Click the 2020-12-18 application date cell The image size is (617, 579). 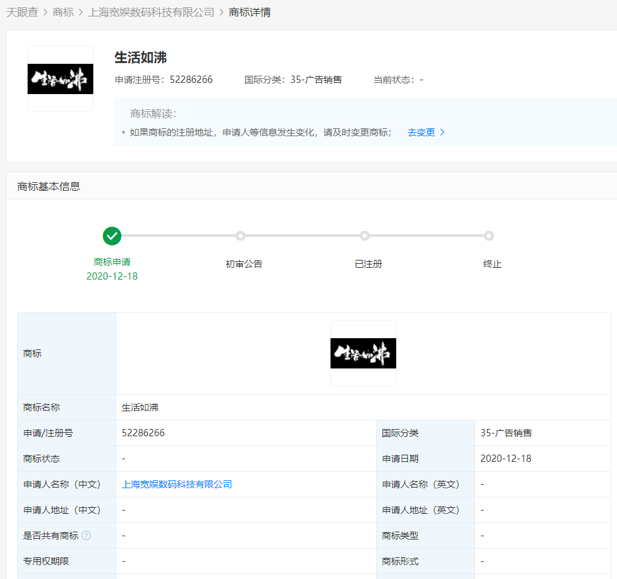point(506,459)
